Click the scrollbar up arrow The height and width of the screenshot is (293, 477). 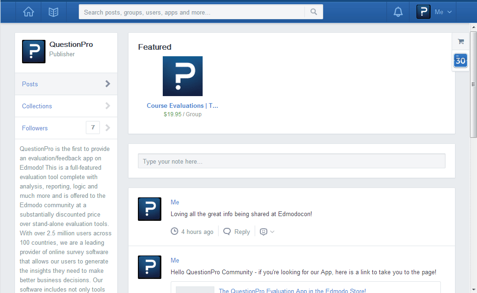click(473, 27)
